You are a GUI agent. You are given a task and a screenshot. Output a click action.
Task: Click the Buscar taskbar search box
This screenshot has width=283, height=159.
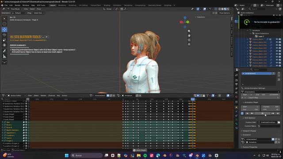[x=87, y=155]
